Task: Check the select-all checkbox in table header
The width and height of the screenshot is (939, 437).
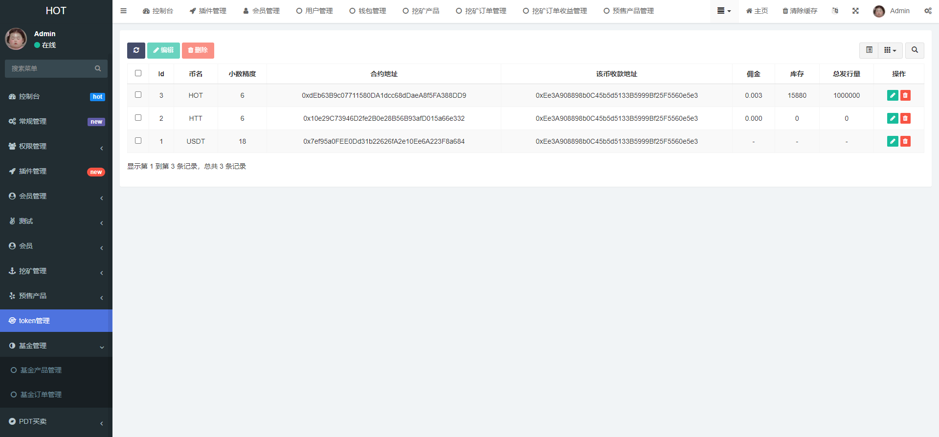Action: pos(138,73)
